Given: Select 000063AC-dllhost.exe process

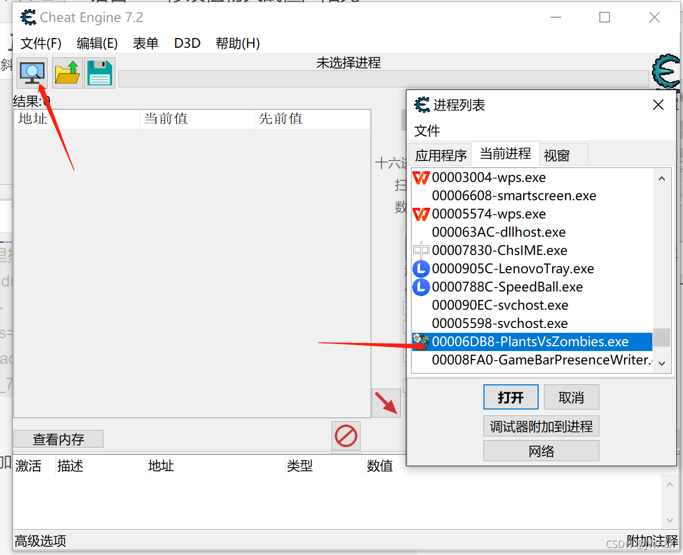Looking at the screenshot, I should (x=532, y=232).
